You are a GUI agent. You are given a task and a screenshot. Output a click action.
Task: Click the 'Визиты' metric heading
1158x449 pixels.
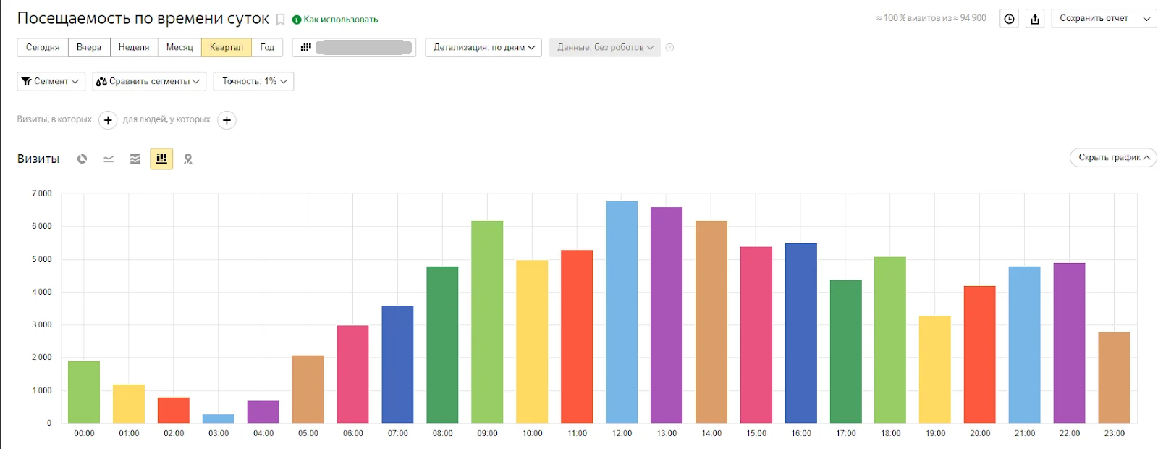38,159
